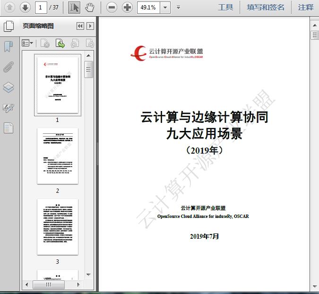The image size is (319, 294).
Task: Open the Signatures sidebar panel
Action: pyautogui.click(x=9, y=108)
